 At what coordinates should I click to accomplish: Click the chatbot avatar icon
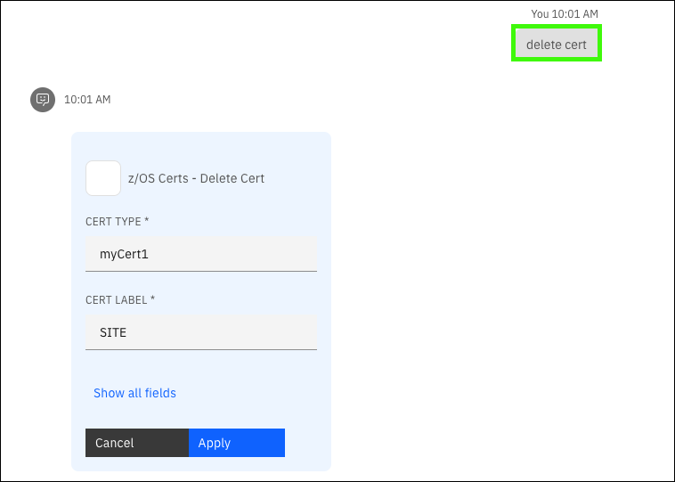point(42,100)
